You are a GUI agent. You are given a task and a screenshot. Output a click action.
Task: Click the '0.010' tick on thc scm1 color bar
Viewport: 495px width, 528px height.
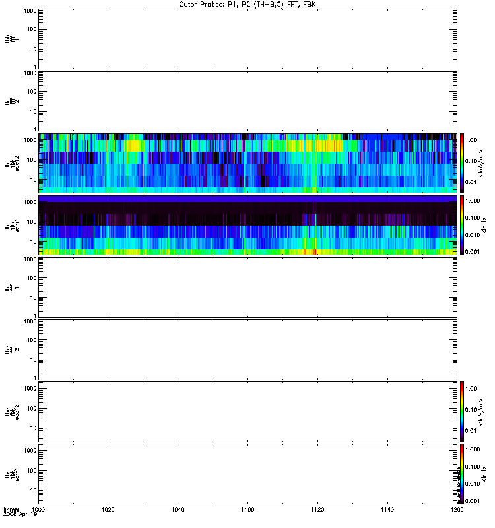pos(473,484)
